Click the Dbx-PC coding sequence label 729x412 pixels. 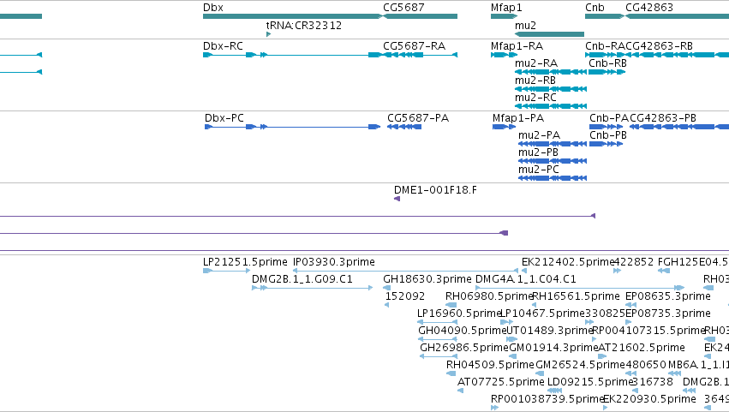(224, 118)
